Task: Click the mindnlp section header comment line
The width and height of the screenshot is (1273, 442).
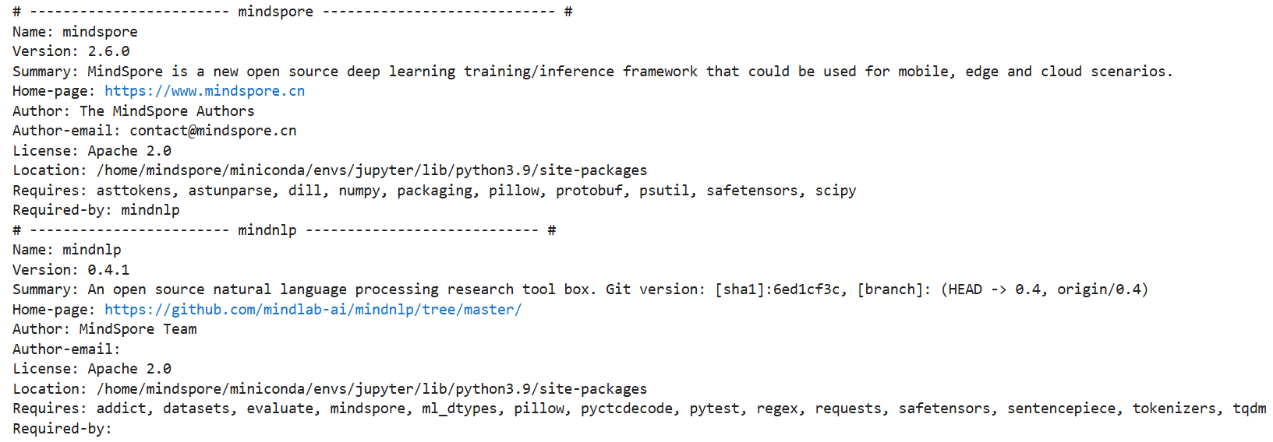Action: (x=284, y=230)
